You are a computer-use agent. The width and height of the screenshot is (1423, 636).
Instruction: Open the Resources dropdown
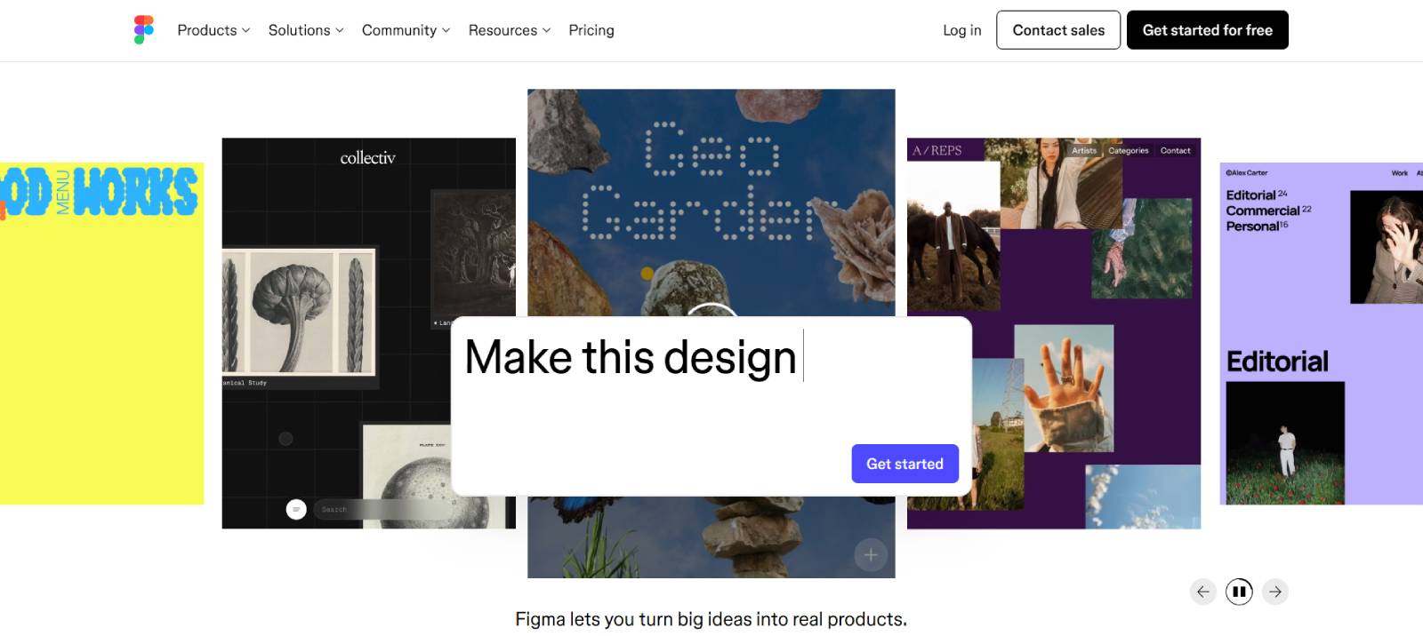pos(510,30)
